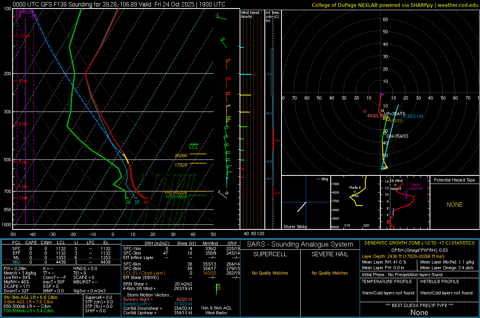The width and height of the screenshot is (480, 318).
Task: Click the surface calm wind circle marker
Action: 227,193
